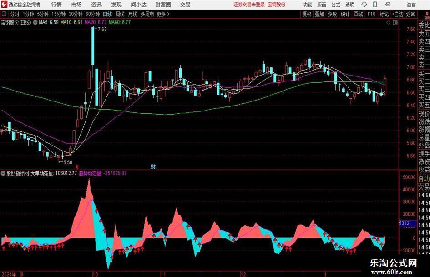The width and height of the screenshot is (430, 277).
Task: Open the 市场 menu
Action: [x=76, y=5]
